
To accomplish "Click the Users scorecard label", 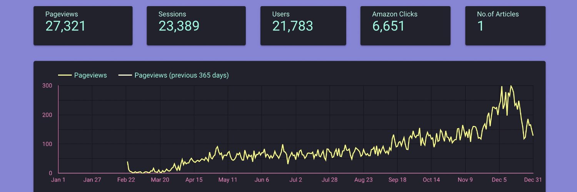I will (281, 14).
